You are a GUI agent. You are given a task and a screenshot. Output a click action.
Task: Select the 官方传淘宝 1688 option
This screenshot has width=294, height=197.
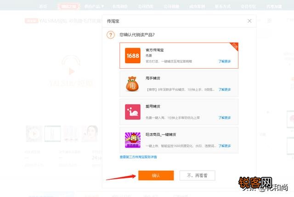click(179, 55)
